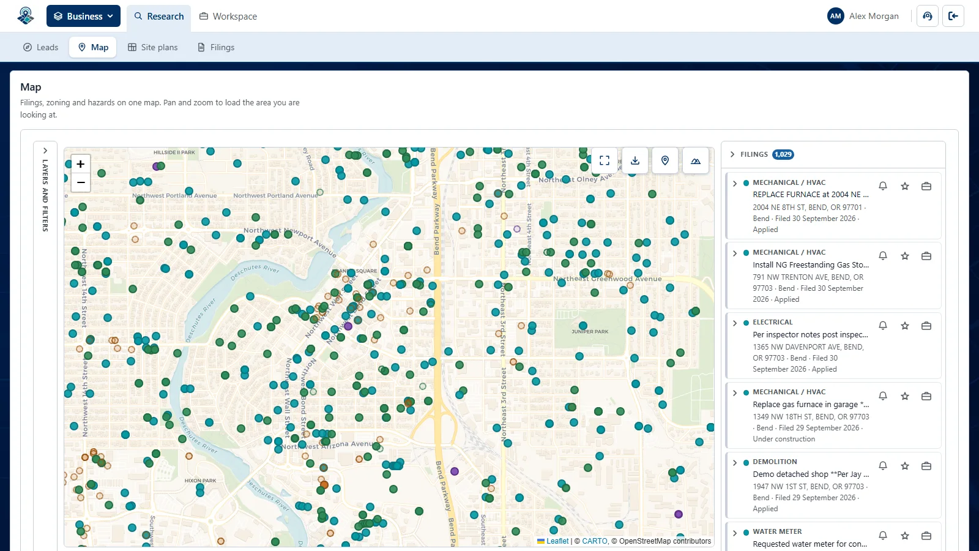Click the 'Map' page heading

pyautogui.click(x=31, y=87)
